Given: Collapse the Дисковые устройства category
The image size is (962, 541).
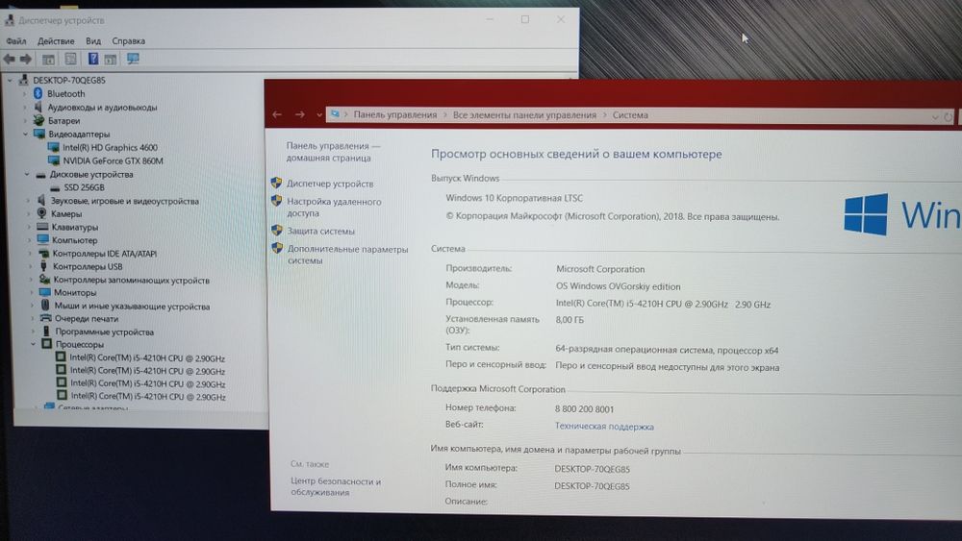Looking at the screenshot, I should tap(26, 175).
